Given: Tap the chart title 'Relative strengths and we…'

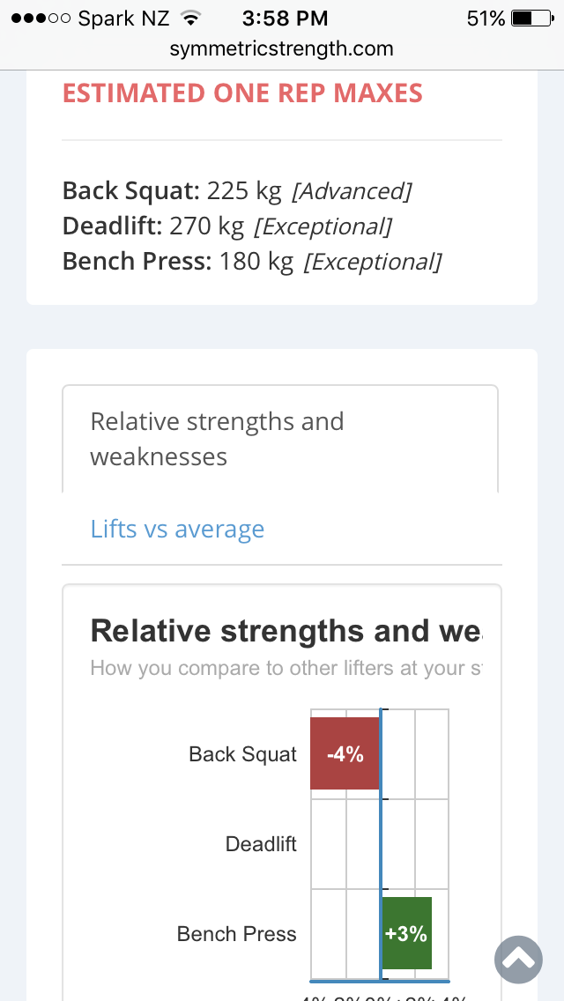Looking at the screenshot, I should [x=286, y=631].
